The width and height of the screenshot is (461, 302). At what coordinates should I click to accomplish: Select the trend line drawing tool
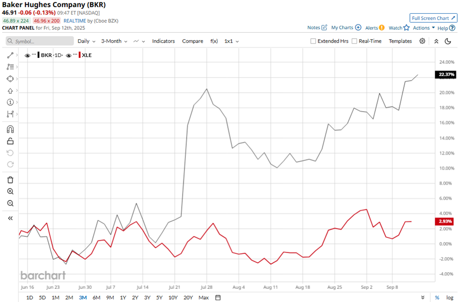click(10, 55)
